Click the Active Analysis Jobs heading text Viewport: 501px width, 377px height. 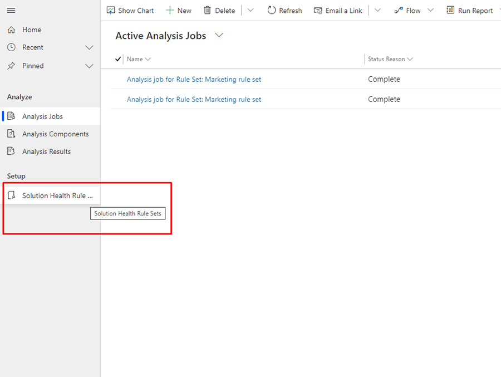pyautogui.click(x=161, y=36)
